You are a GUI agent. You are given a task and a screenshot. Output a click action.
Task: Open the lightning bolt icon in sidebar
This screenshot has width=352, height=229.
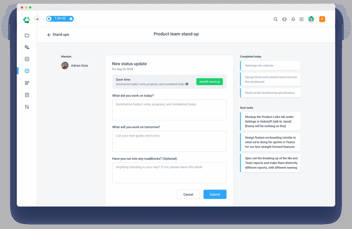(x=27, y=59)
